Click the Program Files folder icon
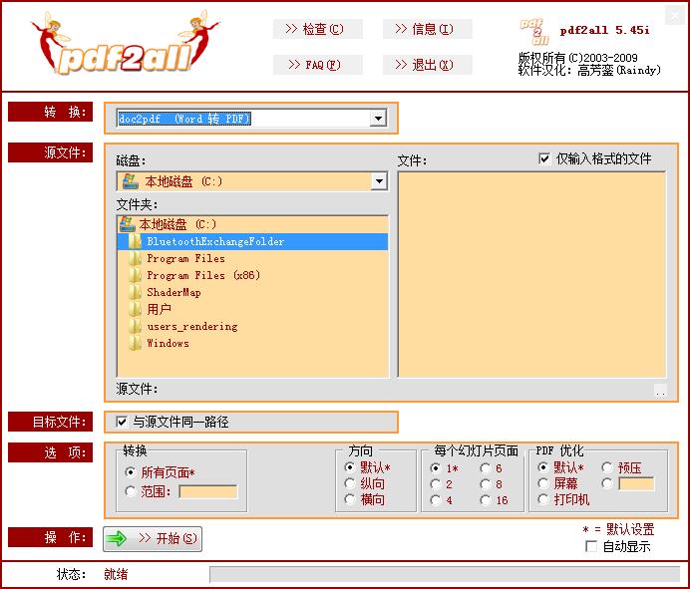Screen dimensions: 690x589 coord(135,259)
